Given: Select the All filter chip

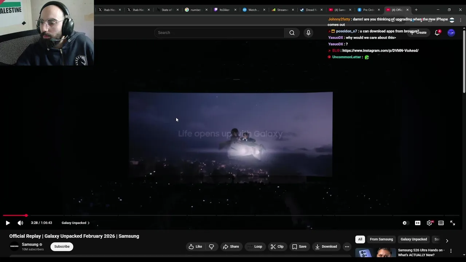Looking at the screenshot, I should click(360, 239).
